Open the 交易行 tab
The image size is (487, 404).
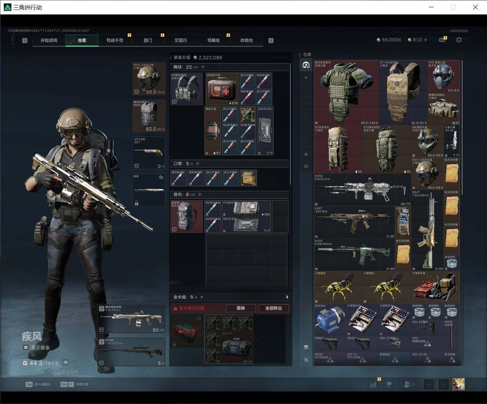pos(181,40)
